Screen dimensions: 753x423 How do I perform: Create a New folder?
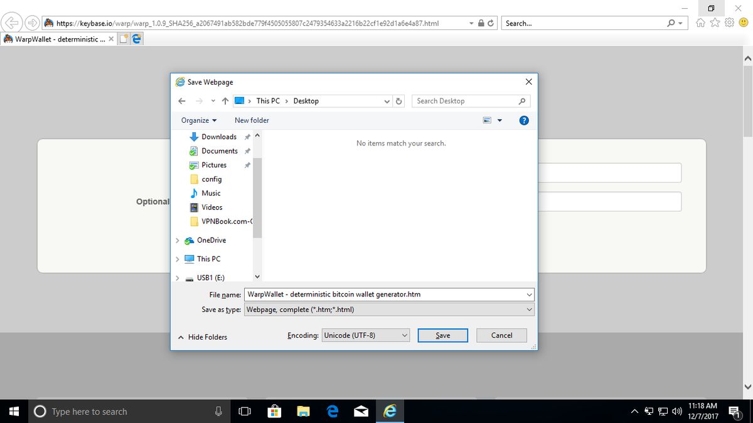point(251,120)
